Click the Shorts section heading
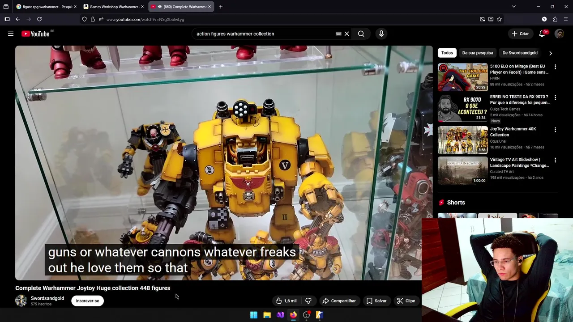Image resolution: width=573 pixels, height=322 pixels. pyautogui.click(x=456, y=203)
